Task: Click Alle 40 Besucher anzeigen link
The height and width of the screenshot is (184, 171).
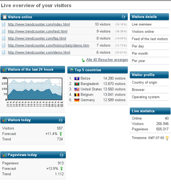Action: (x=107, y=60)
